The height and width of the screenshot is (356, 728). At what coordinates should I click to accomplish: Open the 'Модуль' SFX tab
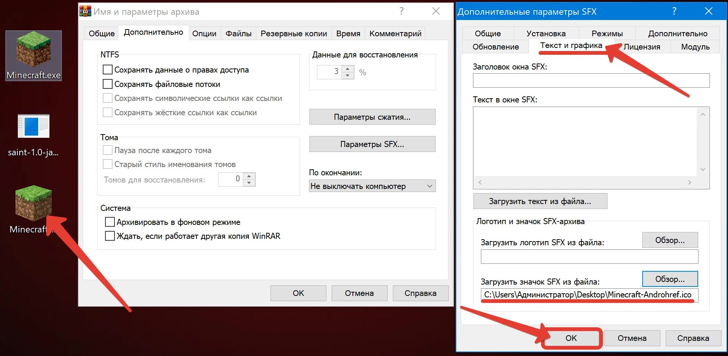point(695,46)
